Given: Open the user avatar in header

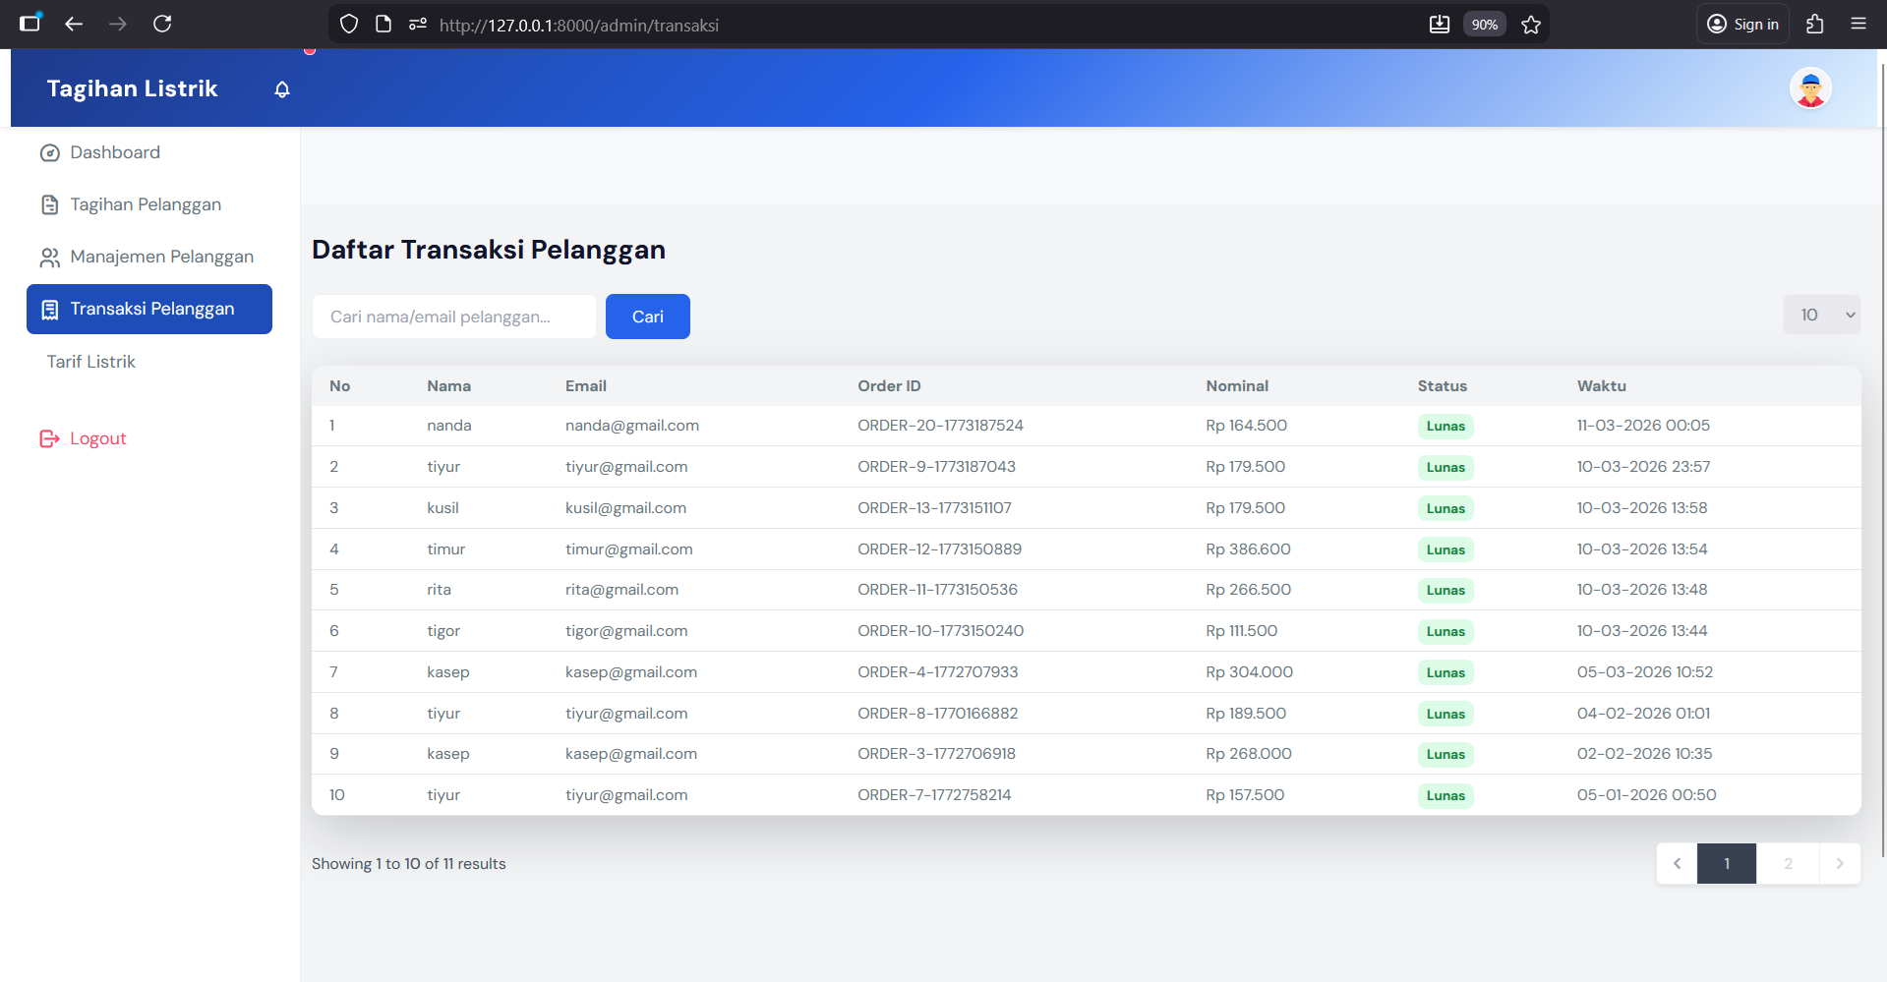Looking at the screenshot, I should [1810, 88].
